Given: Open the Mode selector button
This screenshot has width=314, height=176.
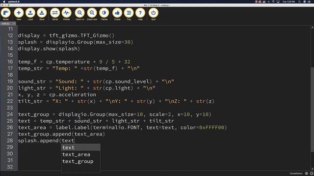Looking at the screenshot, I should click(x=6, y=14).
